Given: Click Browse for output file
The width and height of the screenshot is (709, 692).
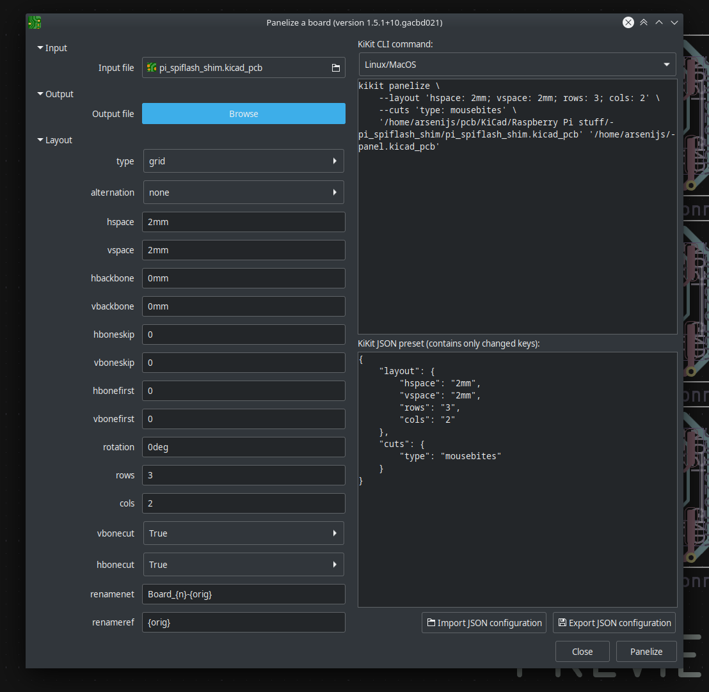Looking at the screenshot, I should 243,114.
